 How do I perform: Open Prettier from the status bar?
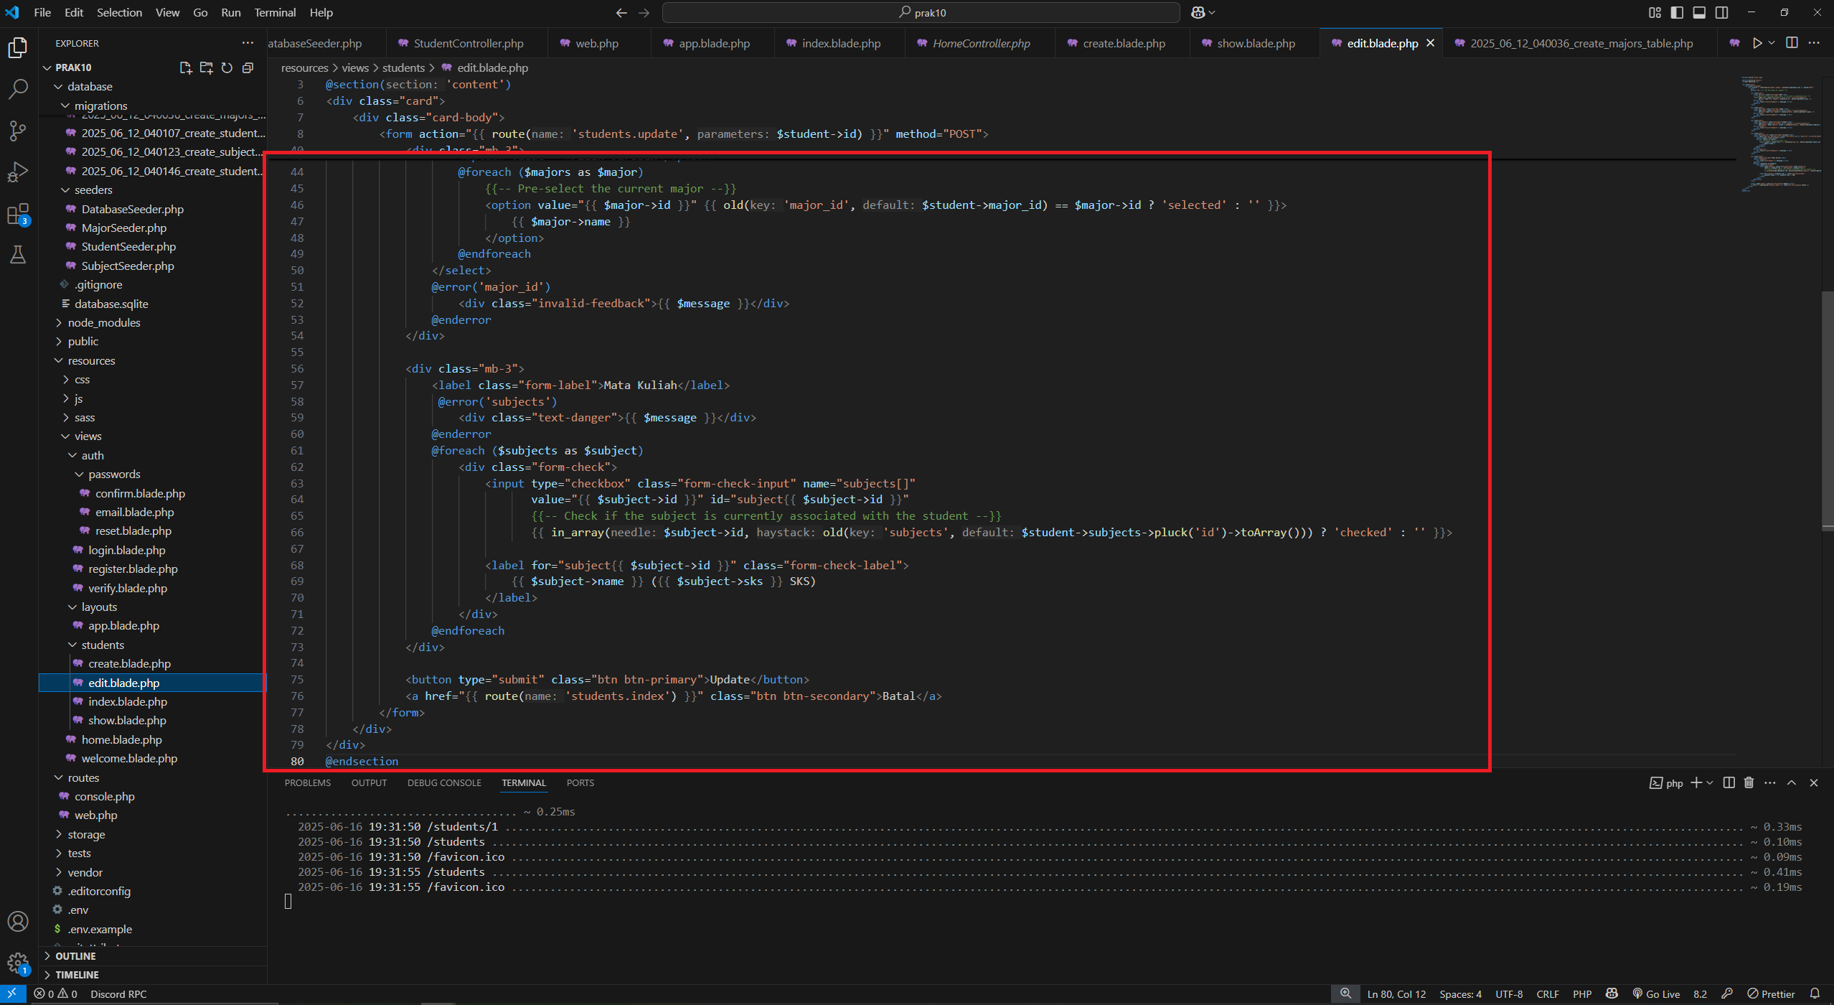[x=1772, y=994]
